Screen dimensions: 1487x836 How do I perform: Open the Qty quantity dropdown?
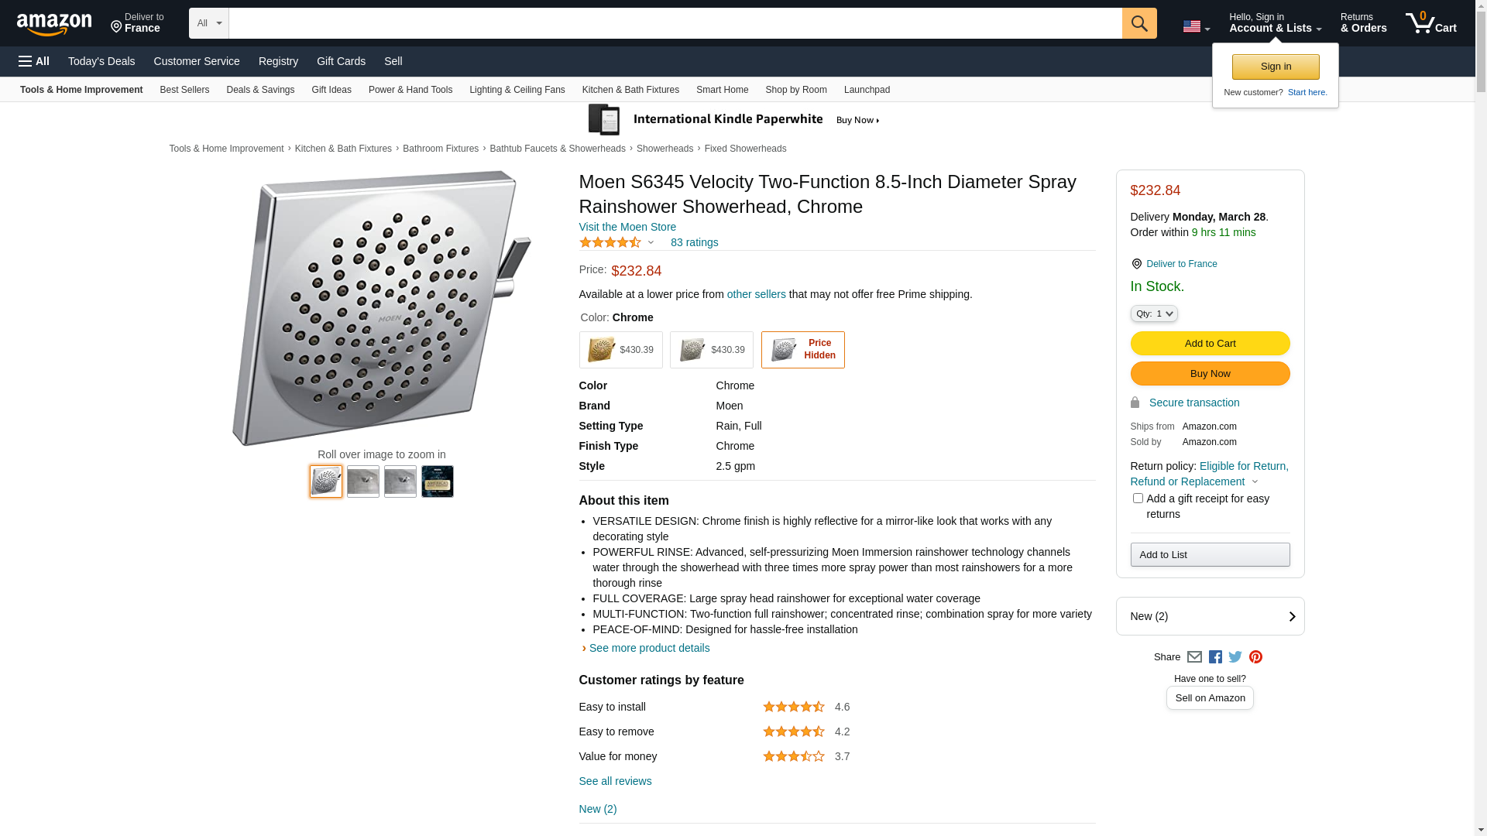point(1154,313)
